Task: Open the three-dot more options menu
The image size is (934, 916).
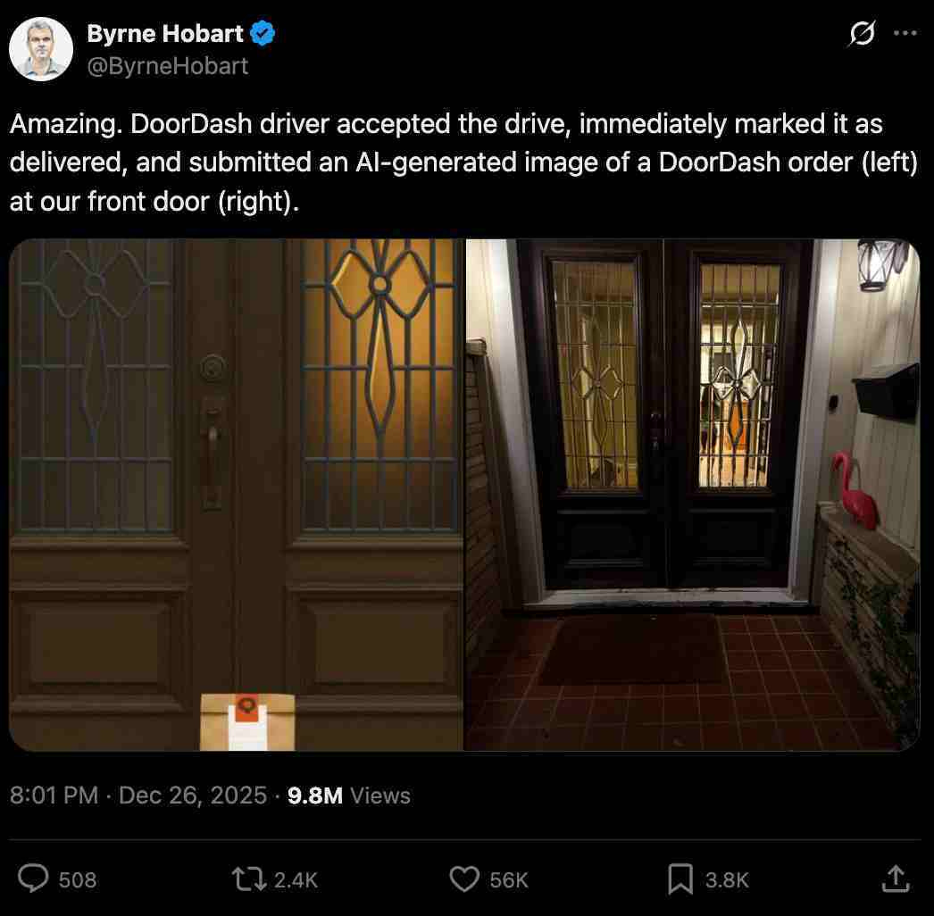Action: (905, 33)
